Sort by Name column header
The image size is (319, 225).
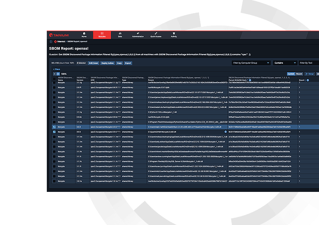(60, 80)
